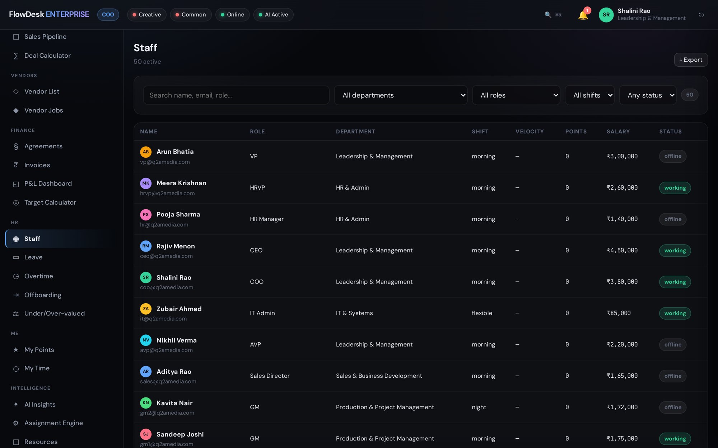Click the Target Calculator bullseye icon
718x448 pixels.
16,203
